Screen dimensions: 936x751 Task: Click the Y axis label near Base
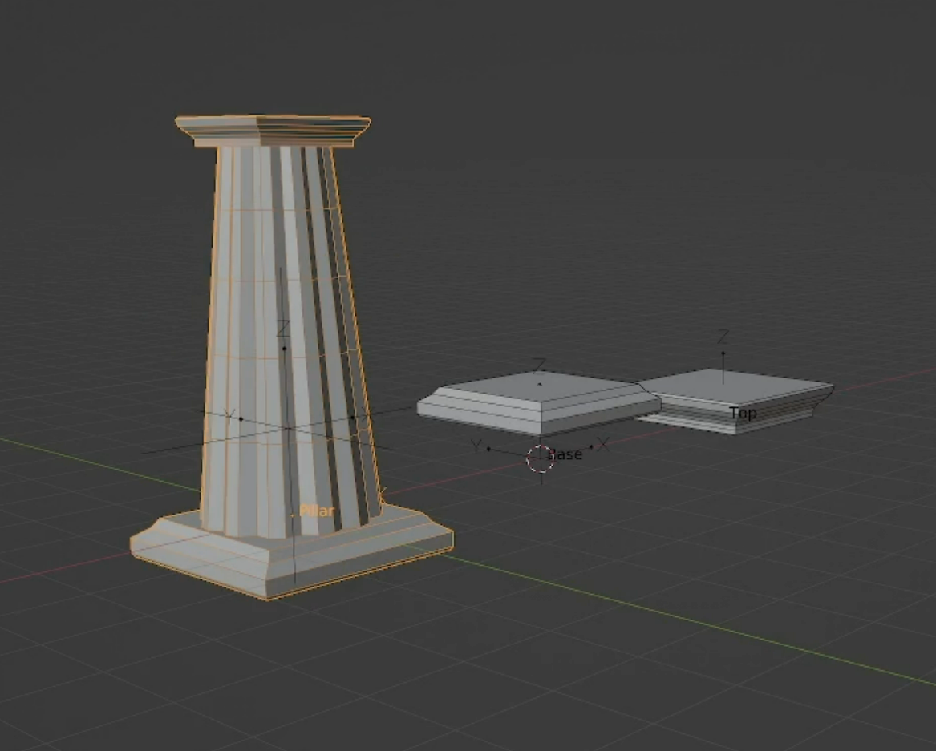[x=476, y=446]
